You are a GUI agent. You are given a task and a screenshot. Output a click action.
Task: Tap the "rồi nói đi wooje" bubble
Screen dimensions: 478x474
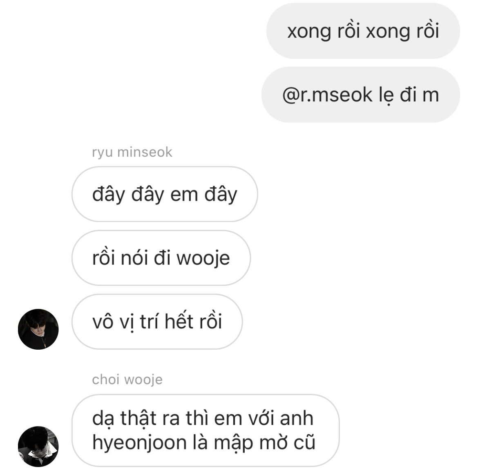click(161, 258)
